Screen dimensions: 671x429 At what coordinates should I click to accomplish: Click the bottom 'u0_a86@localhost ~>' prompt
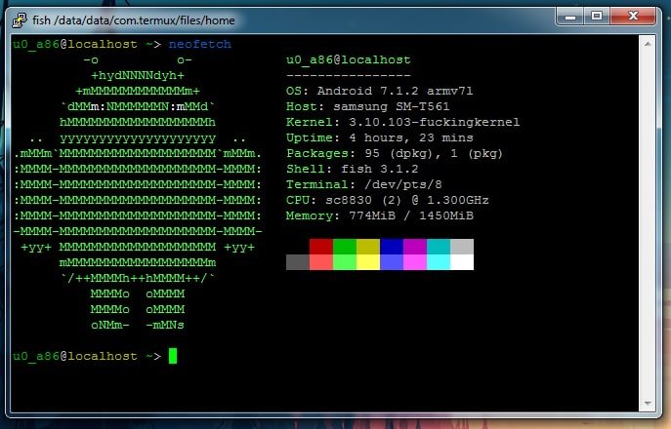(x=87, y=356)
